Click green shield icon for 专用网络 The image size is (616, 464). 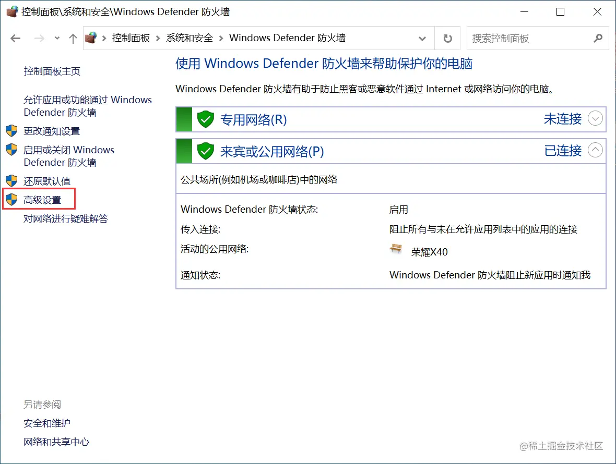(x=206, y=119)
